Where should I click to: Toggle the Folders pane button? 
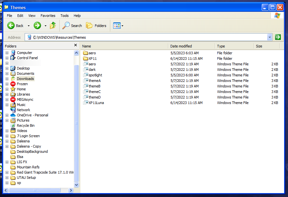(96, 26)
